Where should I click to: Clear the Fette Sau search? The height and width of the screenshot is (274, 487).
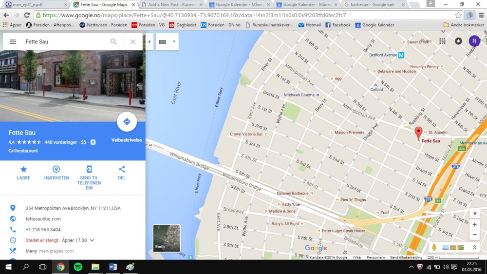133,41
